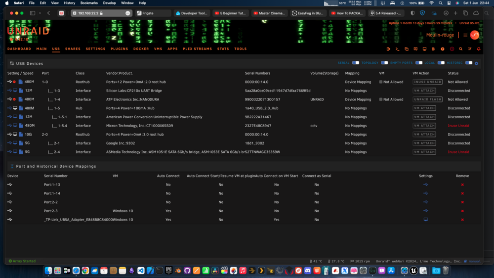Click VM ATTACH for the Micron CT1000X6SSD9

[x=424, y=126]
